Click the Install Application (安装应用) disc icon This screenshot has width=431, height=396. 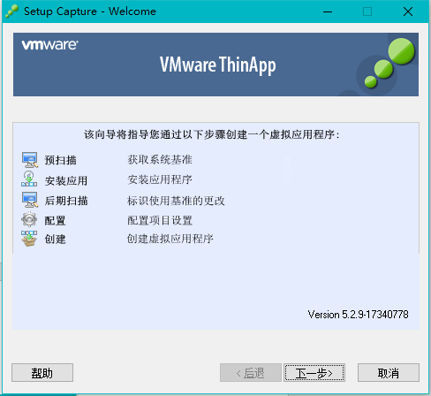pyautogui.click(x=29, y=179)
